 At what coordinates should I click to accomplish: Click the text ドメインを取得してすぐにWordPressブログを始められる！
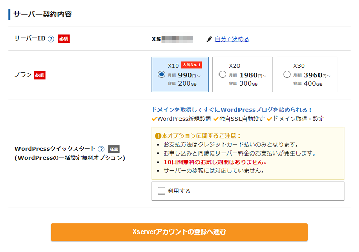232,110
